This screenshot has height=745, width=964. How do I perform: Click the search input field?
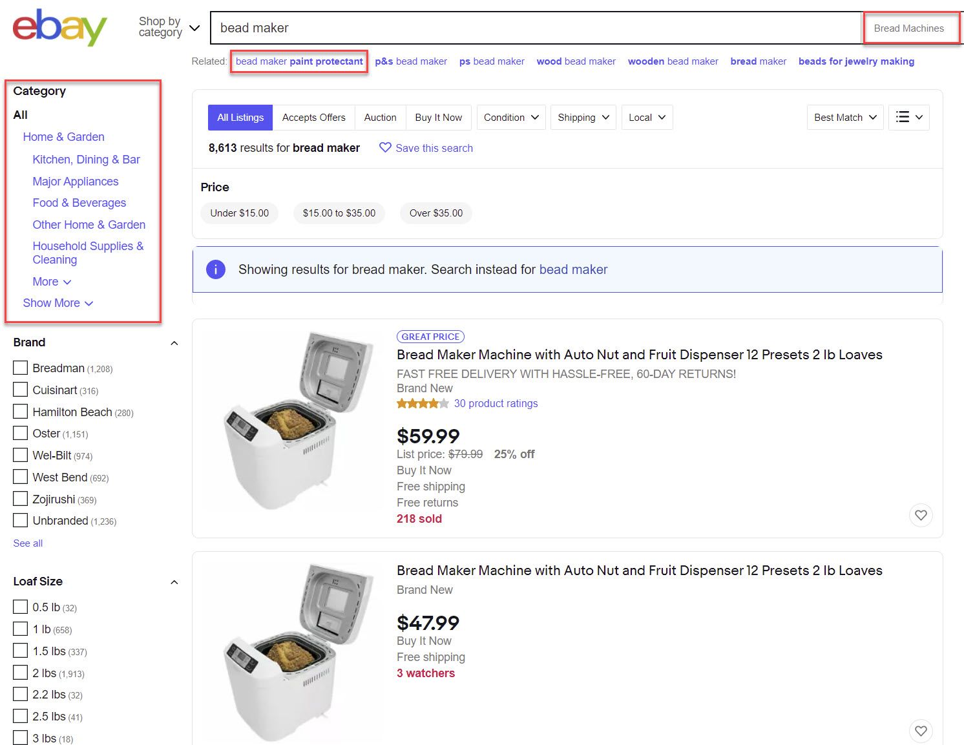[536, 28]
